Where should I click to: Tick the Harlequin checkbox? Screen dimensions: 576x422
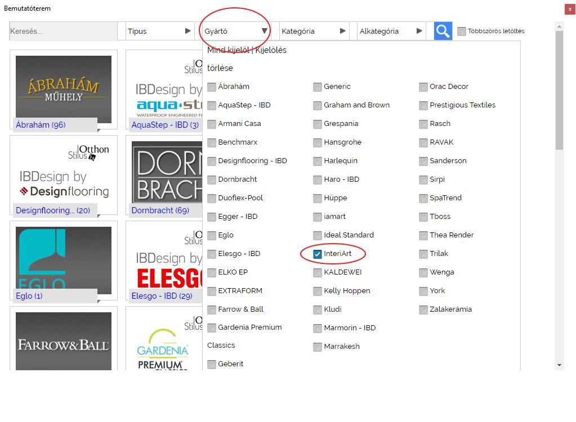pos(318,161)
